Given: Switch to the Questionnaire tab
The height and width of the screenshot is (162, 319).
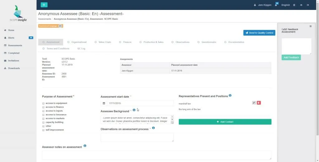Looking at the screenshot, I should tap(207, 42).
